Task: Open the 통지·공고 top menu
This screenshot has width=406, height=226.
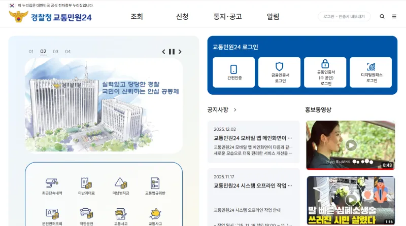Action: [227, 17]
